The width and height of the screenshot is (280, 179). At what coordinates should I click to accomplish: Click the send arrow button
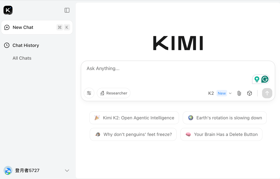267,93
